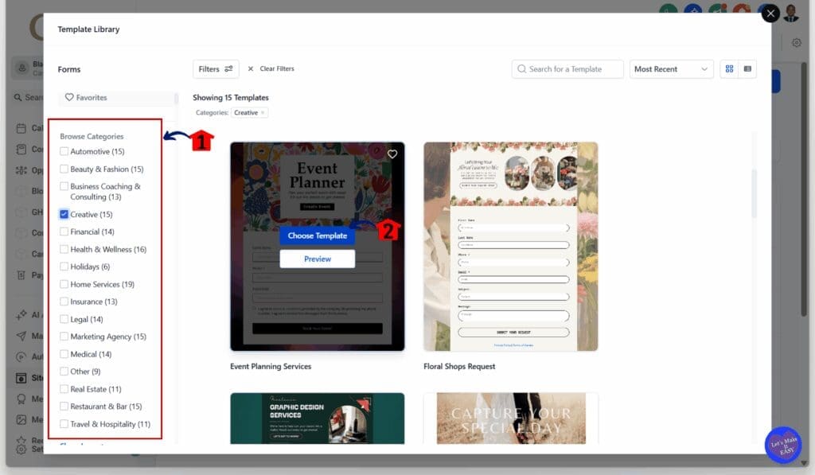Preview the Event Planner template

318,259
